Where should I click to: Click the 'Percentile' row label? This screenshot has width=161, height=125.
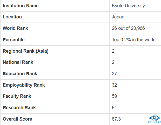[14, 40]
